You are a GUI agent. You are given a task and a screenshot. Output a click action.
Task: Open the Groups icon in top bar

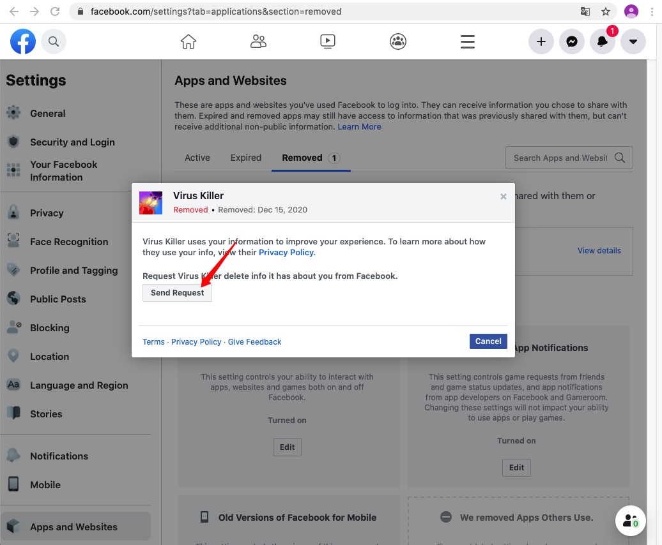(397, 41)
